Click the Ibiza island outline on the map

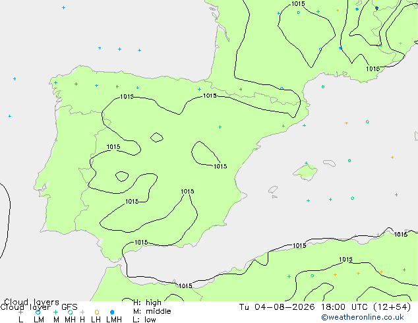pyautogui.click(x=273, y=190)
